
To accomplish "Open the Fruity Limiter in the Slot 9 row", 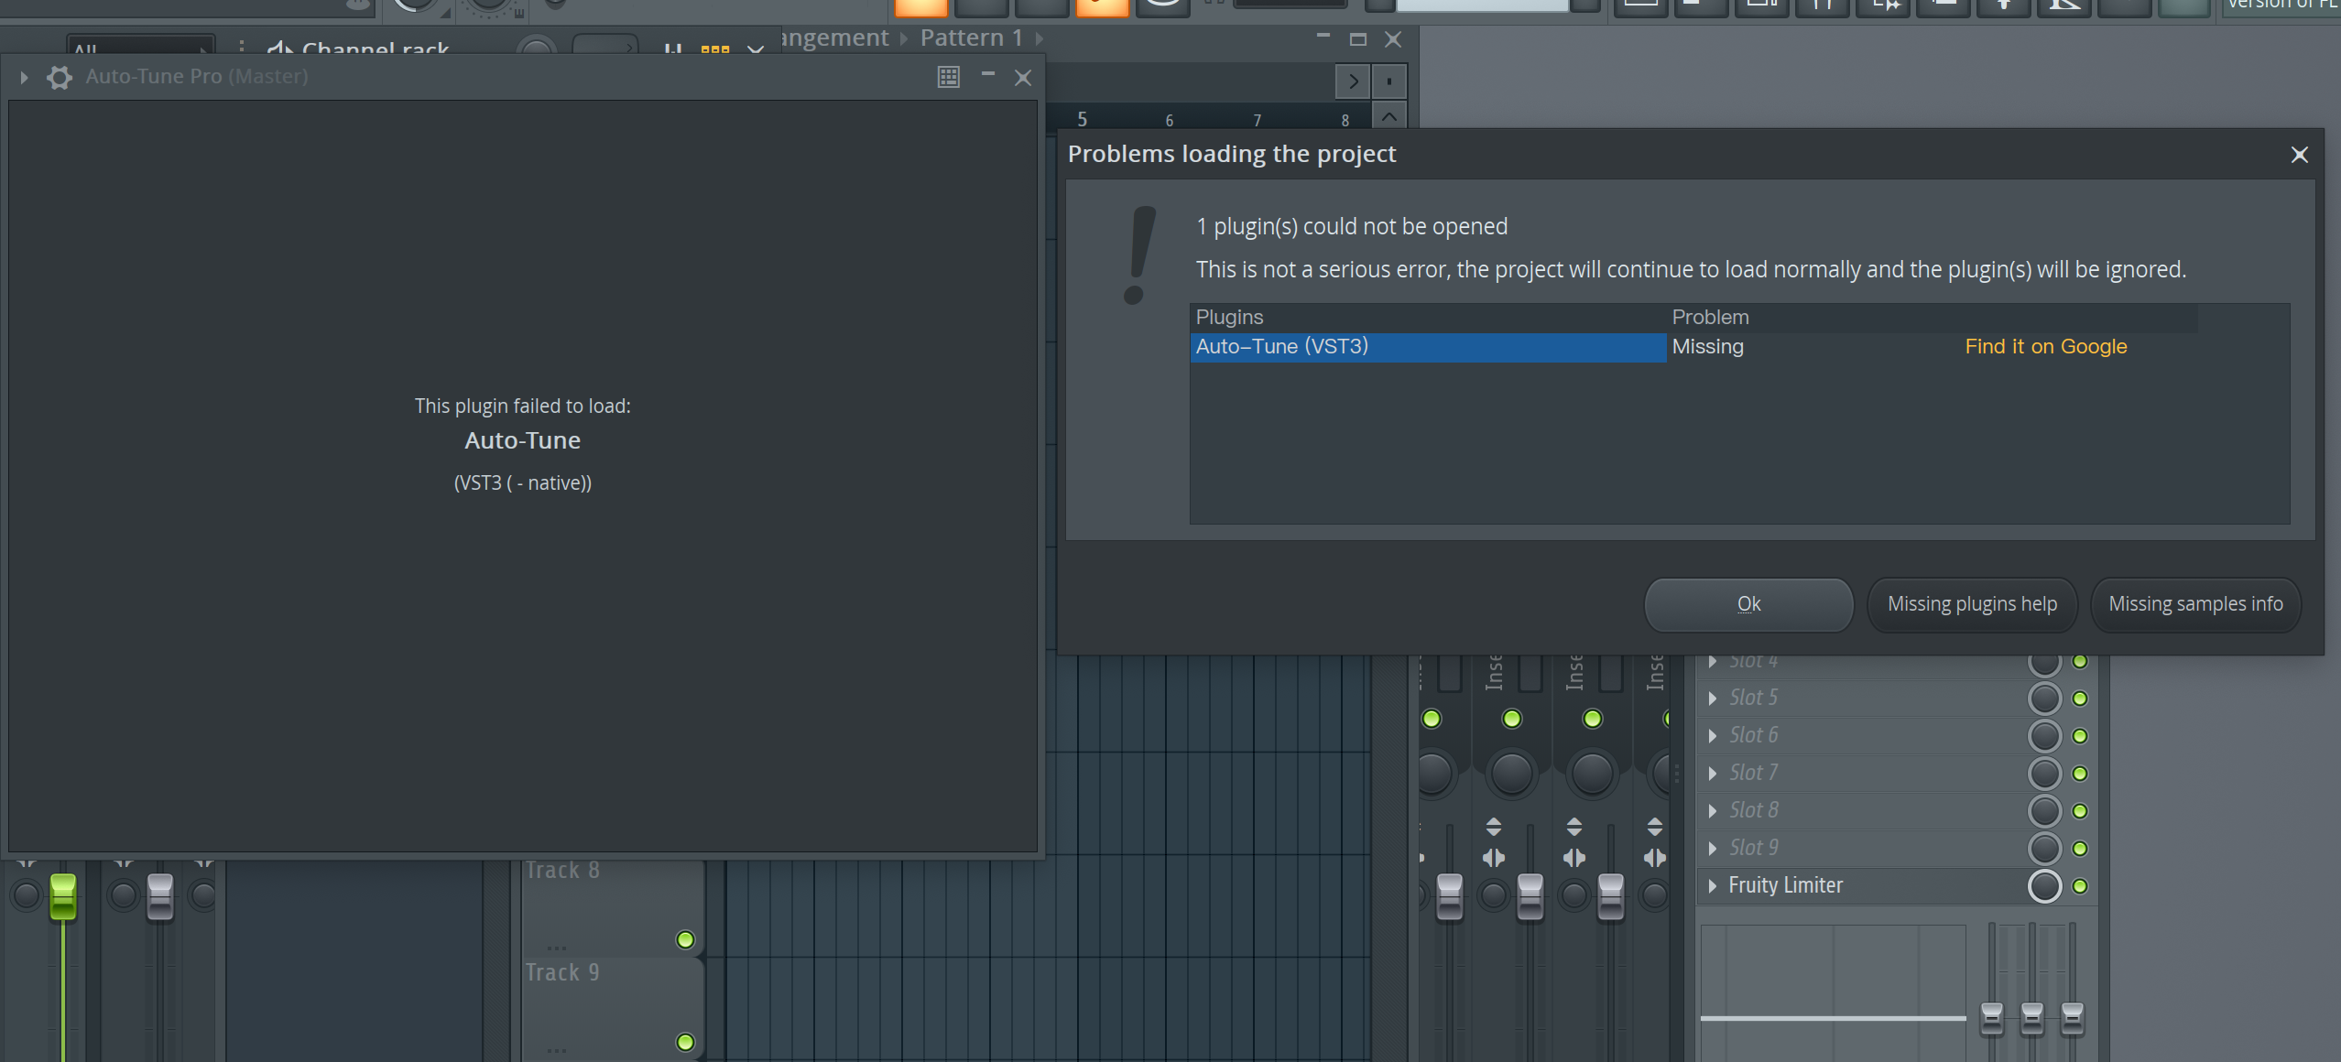I will coord(1784,884).
